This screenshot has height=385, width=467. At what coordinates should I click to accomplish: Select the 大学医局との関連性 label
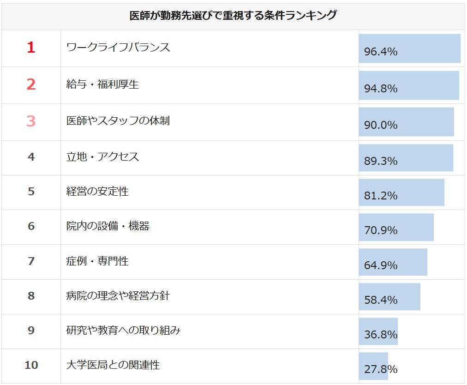pos(113,365)
